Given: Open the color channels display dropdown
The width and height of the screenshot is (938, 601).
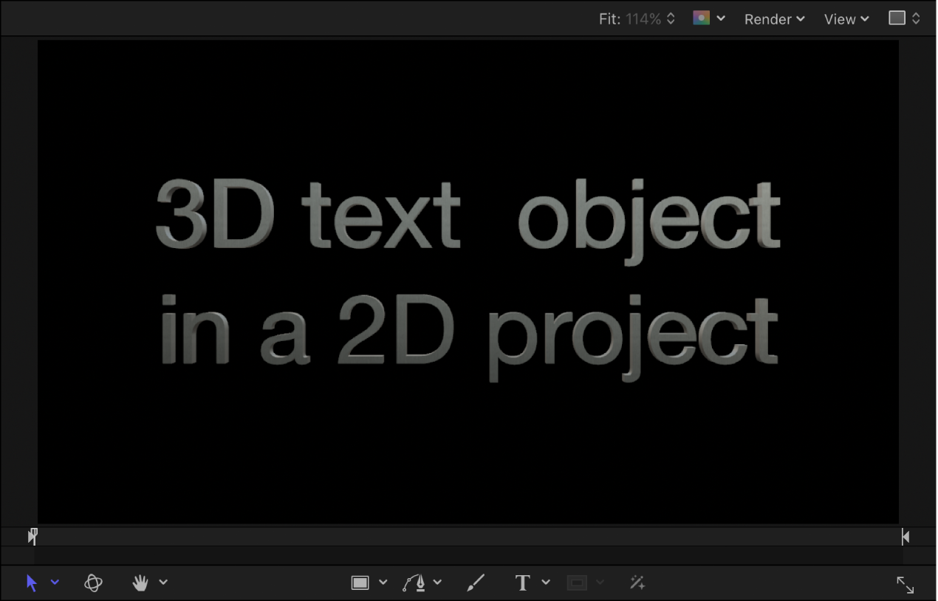Looking at the screenshot, I should click(722, 18).
